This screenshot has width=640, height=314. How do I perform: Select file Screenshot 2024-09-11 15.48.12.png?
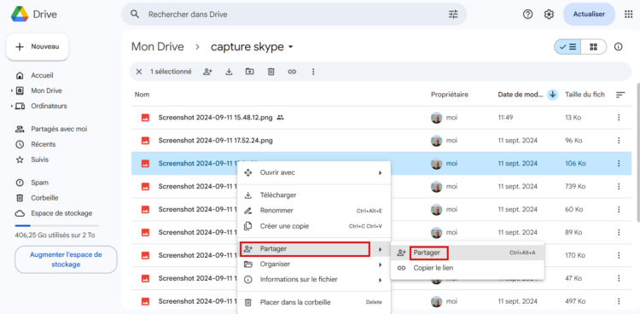click(x=216, y=118)
